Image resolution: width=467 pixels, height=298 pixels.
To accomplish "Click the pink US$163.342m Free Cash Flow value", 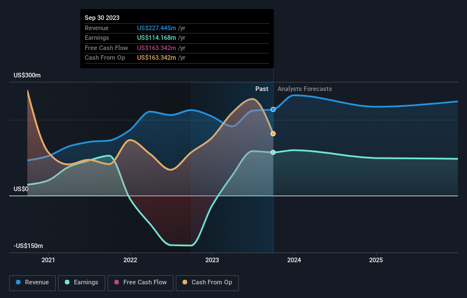I will click(156, 48).
